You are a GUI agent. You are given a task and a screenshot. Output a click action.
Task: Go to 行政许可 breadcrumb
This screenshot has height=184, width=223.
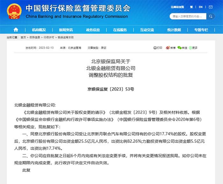(x=49, y=37)
